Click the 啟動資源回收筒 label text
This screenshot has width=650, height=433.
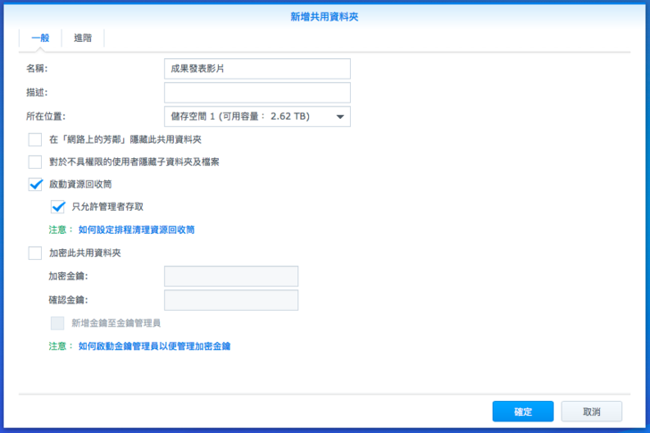[80, 184]
